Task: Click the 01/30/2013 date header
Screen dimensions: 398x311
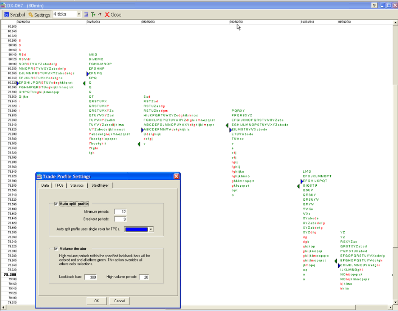Action: click(307, 22)
